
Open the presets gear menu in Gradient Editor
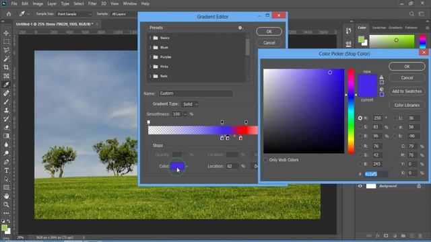coord(240,28)
